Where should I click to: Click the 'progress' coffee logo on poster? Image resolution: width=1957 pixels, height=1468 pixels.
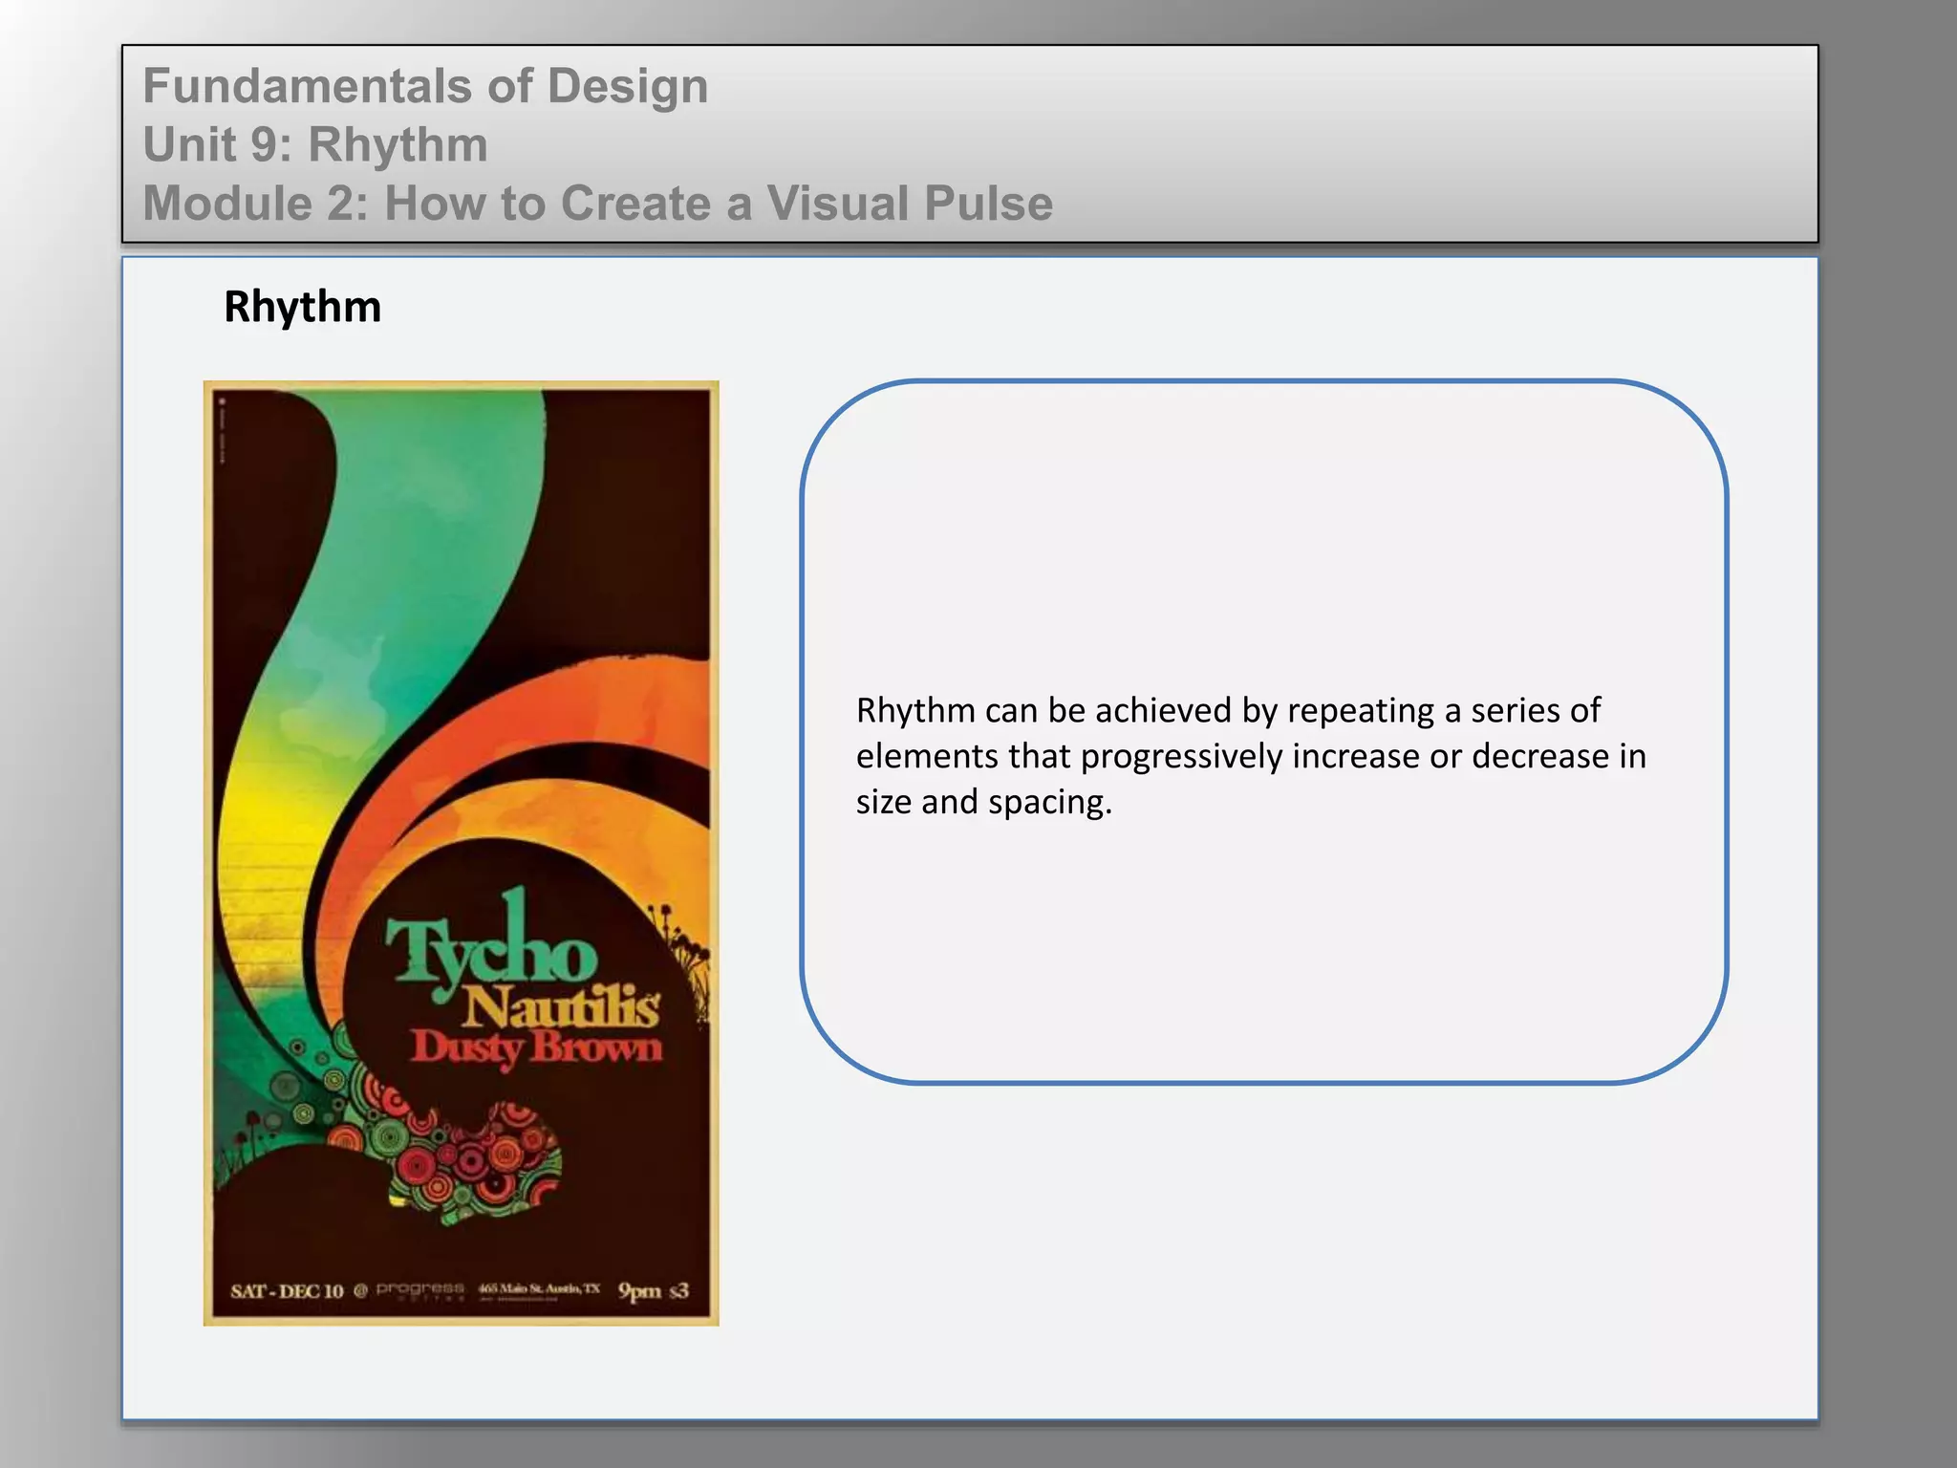click(x=419, y=1289)
